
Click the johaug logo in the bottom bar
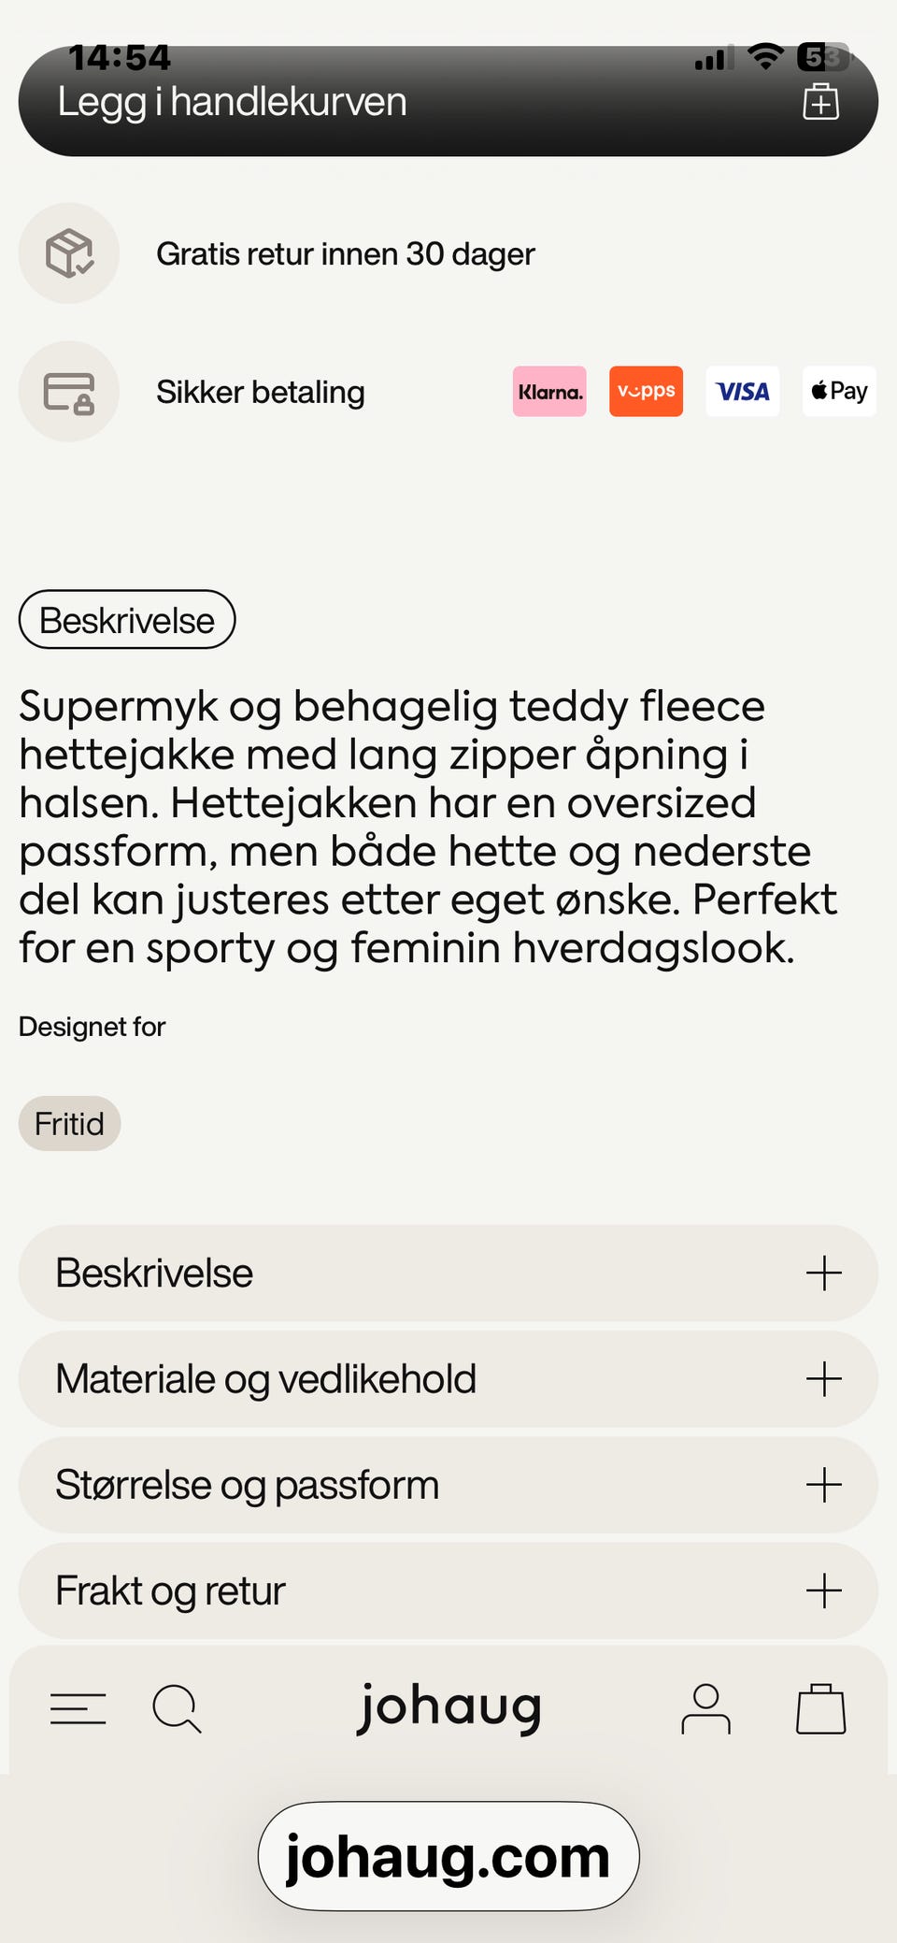click(449, 1707)
